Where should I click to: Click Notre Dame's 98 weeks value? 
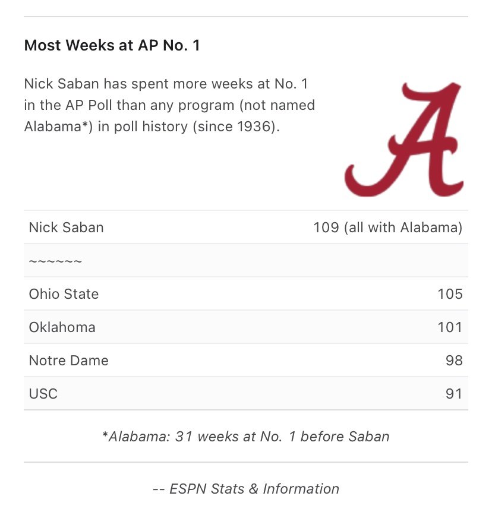pyautogui.click(x=454, y=361)
